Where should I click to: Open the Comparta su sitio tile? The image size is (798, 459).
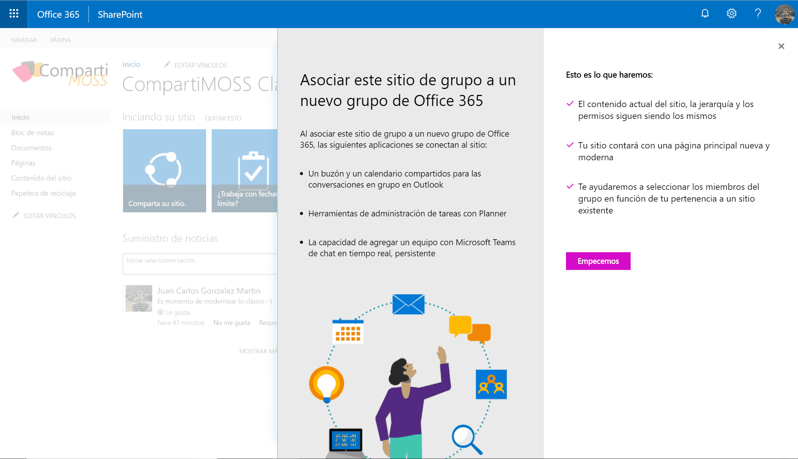click(164, 171)
